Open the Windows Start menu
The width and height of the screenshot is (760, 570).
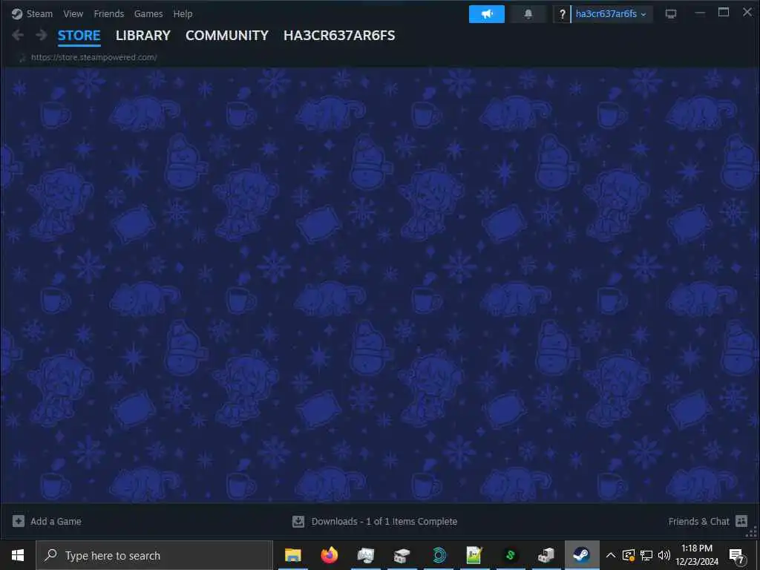click(18, 555)
